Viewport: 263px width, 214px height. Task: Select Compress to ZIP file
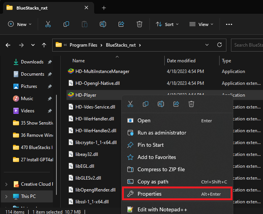point(161,169)
